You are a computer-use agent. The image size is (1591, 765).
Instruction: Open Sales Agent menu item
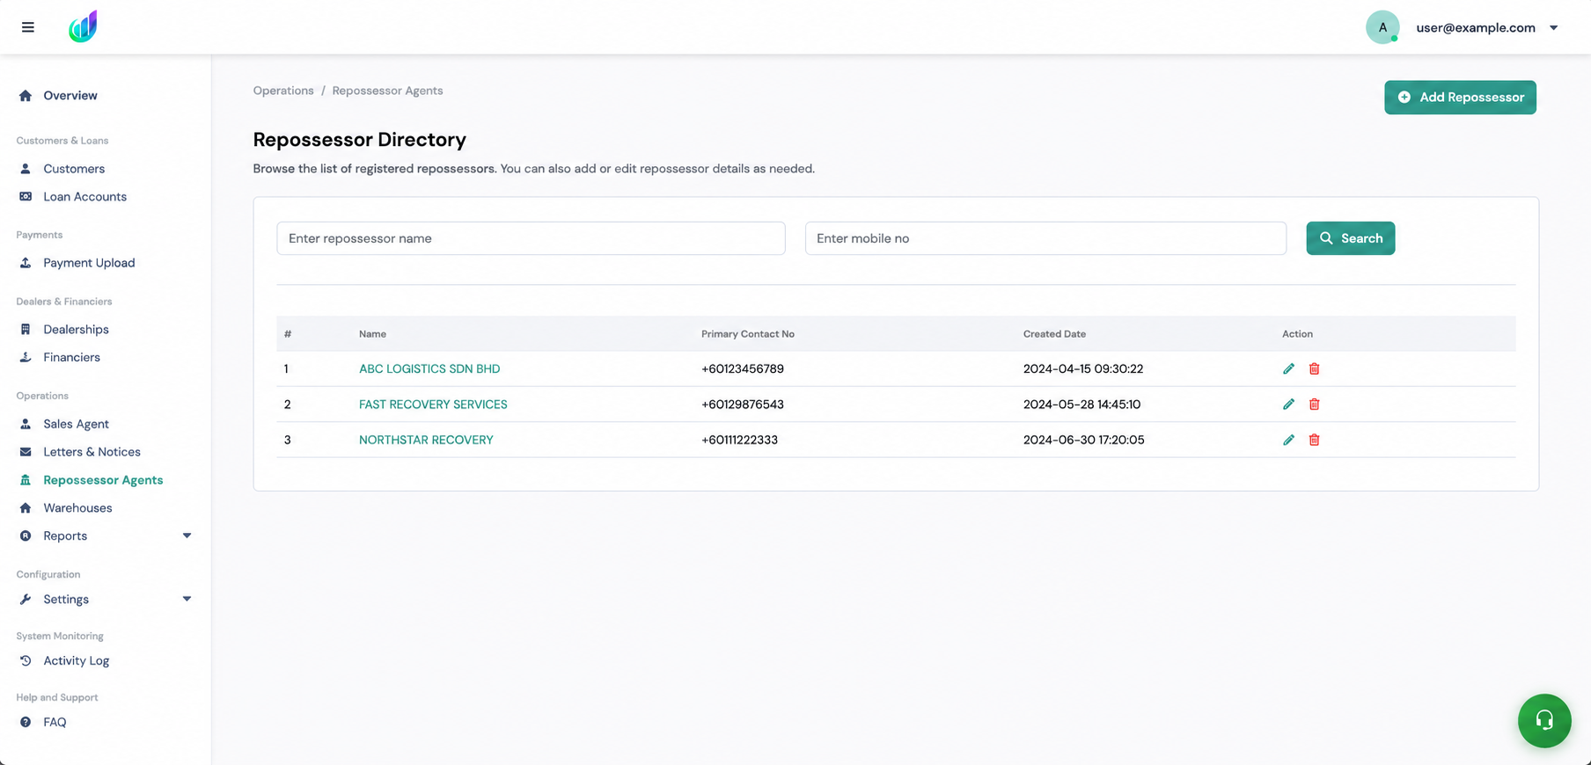click(x=76, y=424)
